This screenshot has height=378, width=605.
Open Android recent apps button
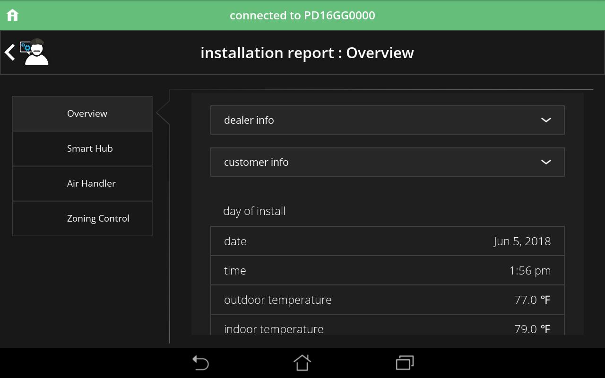tap(405, 363)
